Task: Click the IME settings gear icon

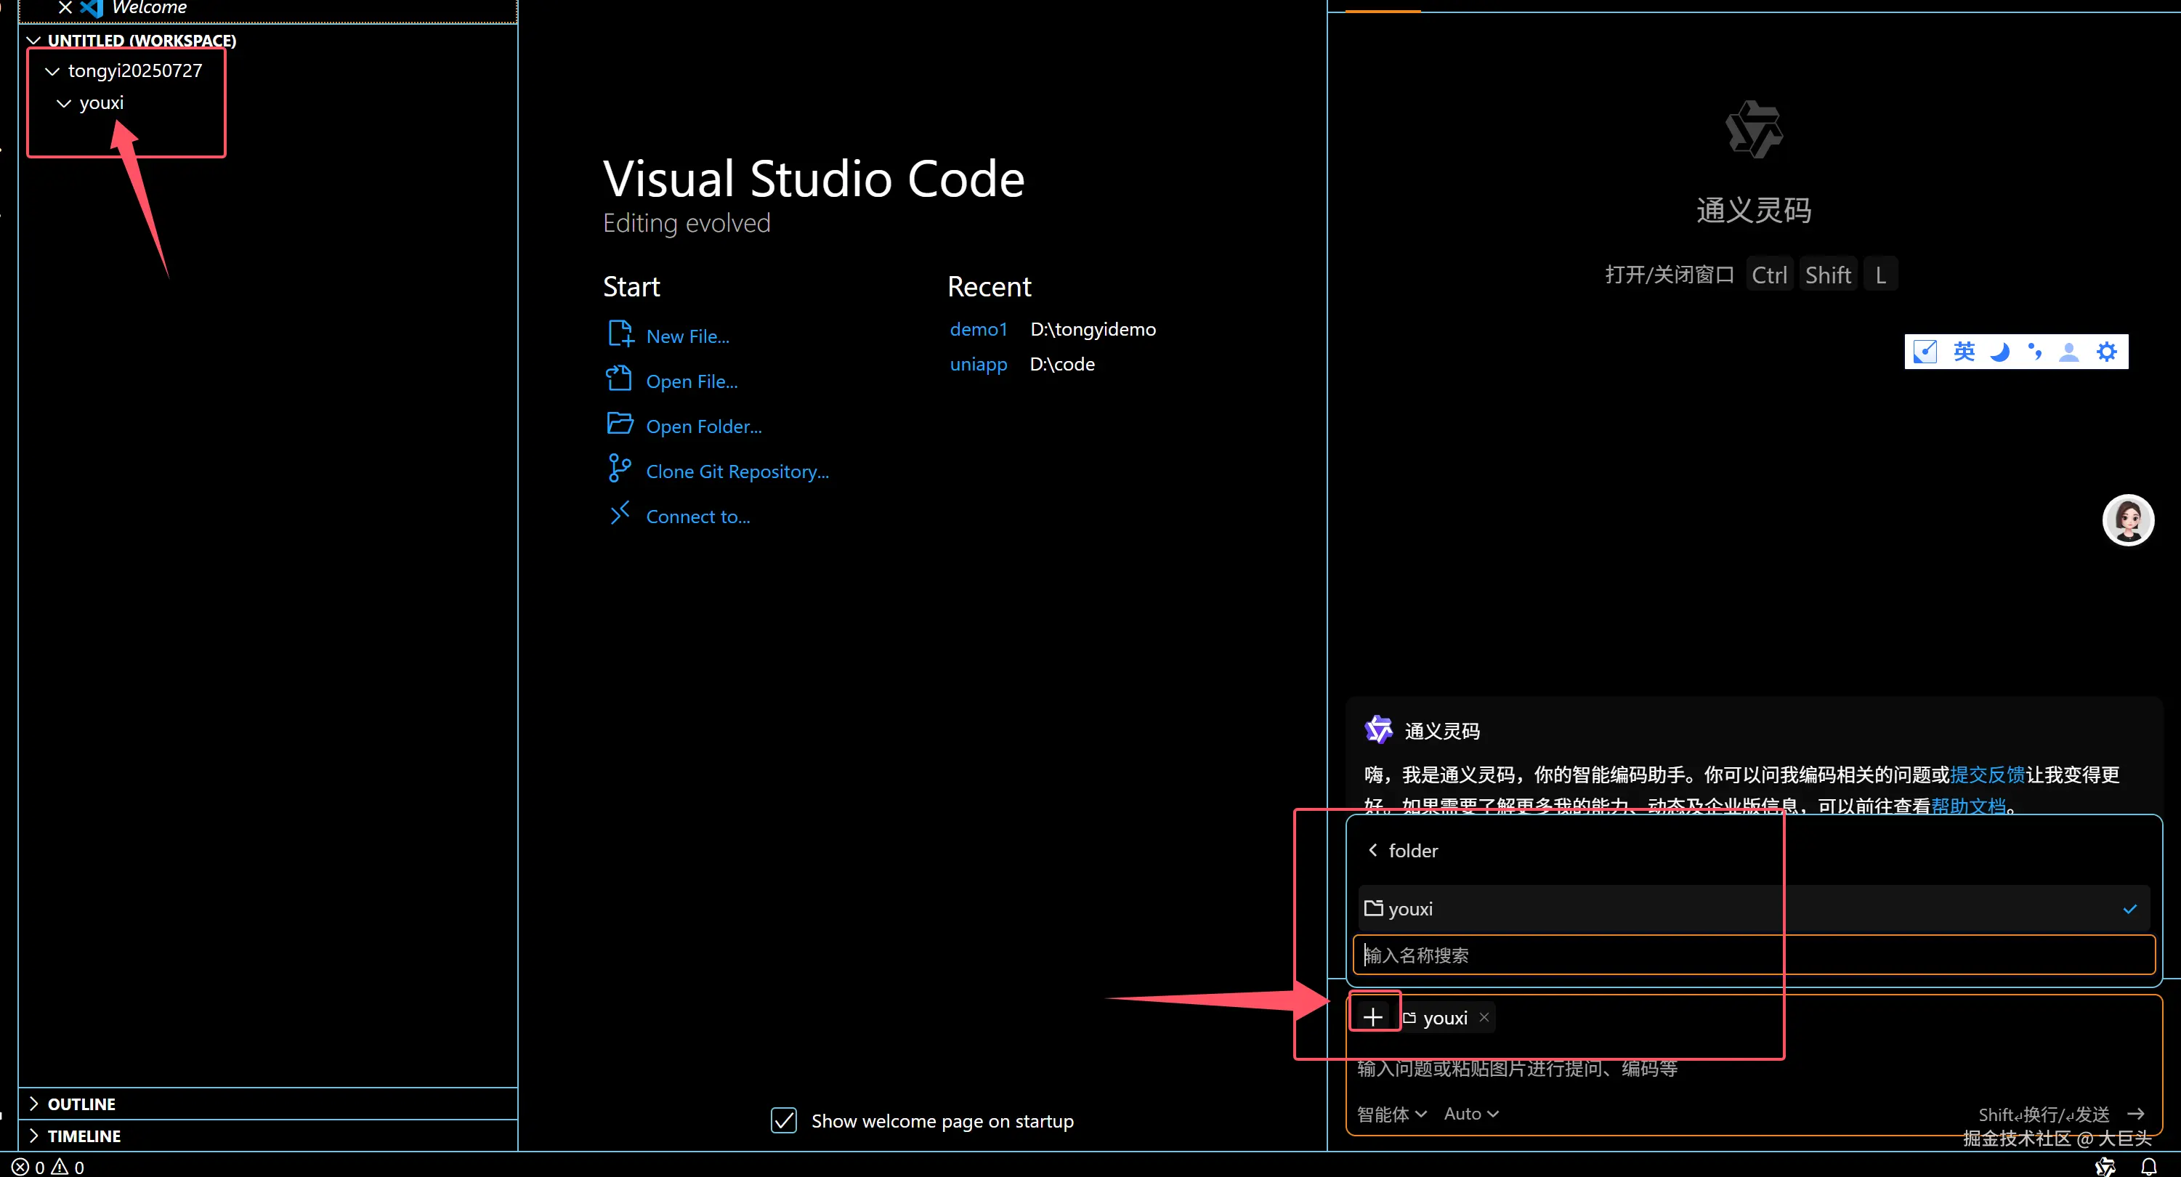Action: [x=2106, y=352]
